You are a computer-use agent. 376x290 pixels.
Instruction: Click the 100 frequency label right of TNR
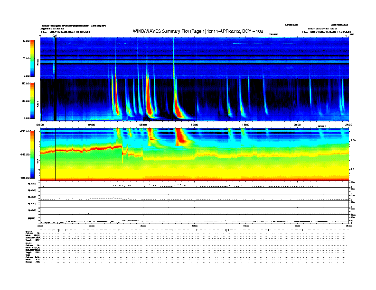coord(353,140)
